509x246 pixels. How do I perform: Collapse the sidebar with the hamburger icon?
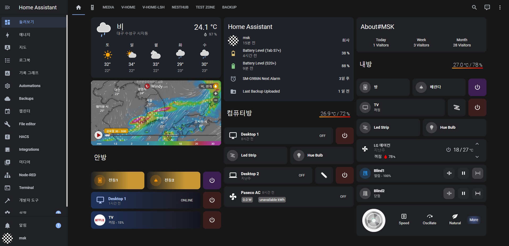click(x=7, y=7)
